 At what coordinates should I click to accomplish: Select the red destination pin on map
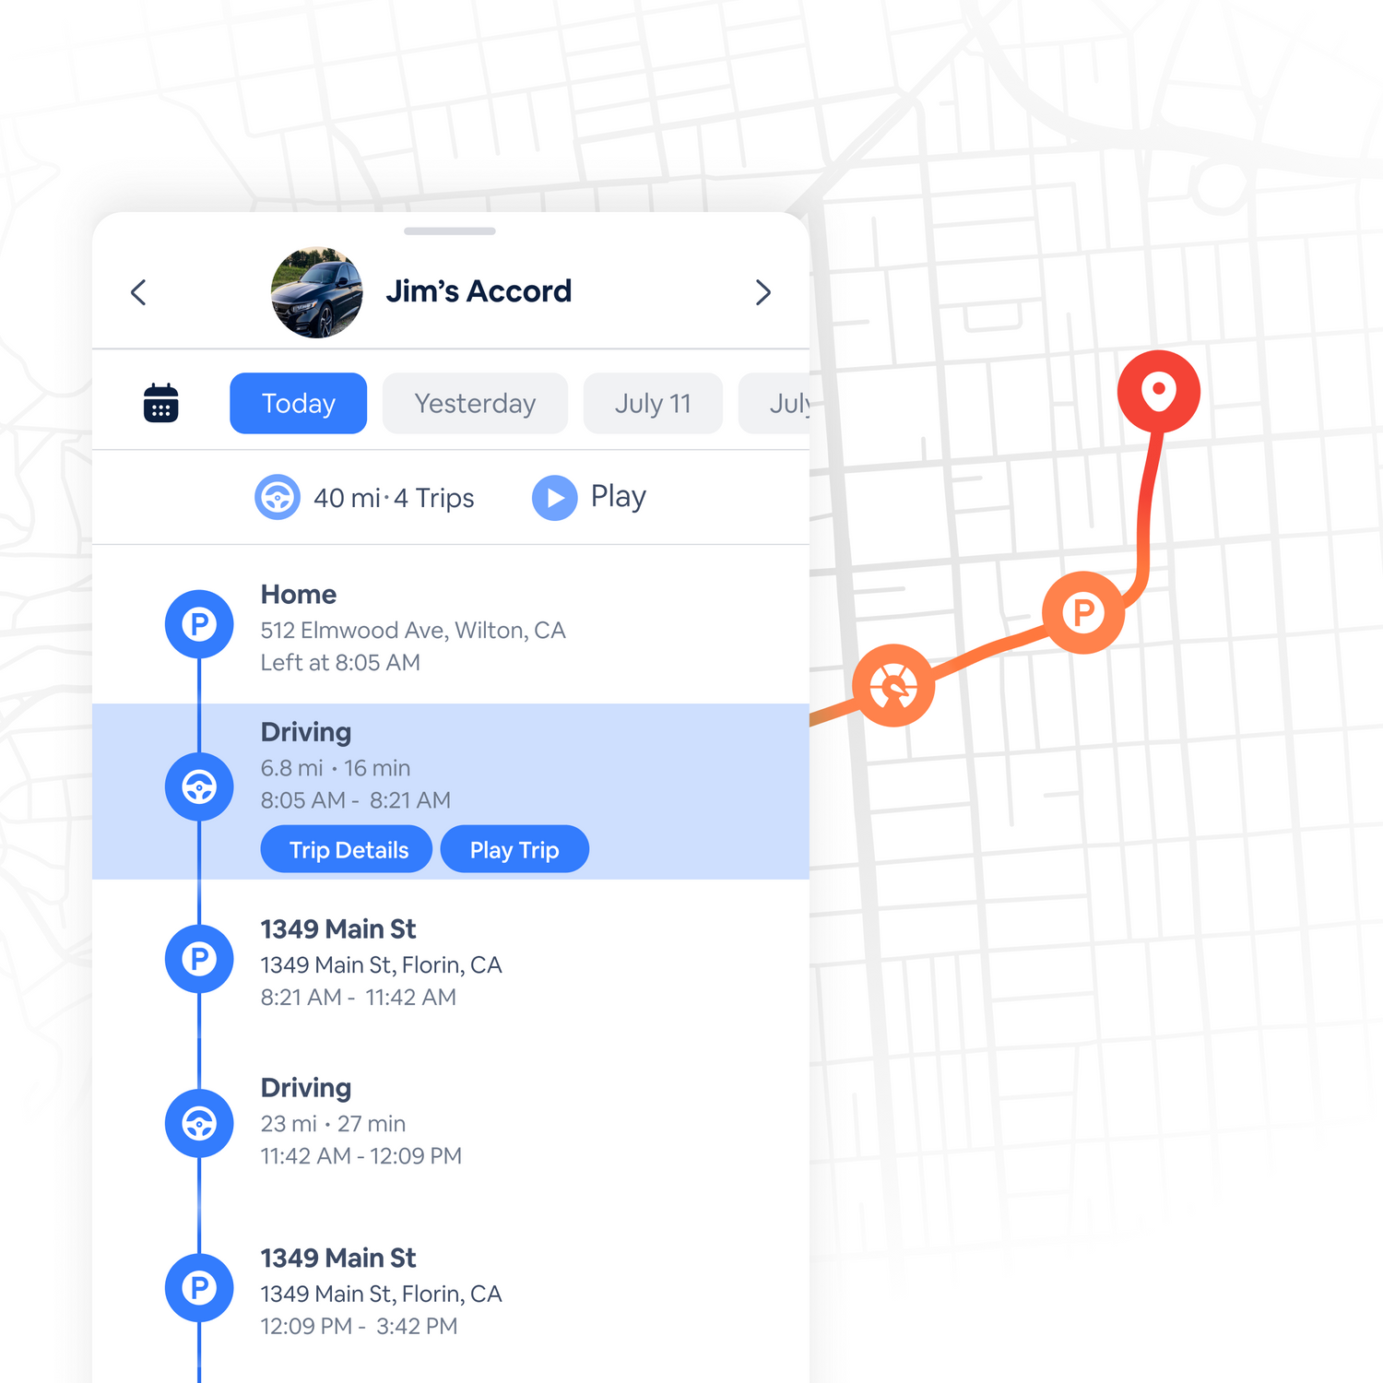pyautogui.click(x=1159, y=391)
